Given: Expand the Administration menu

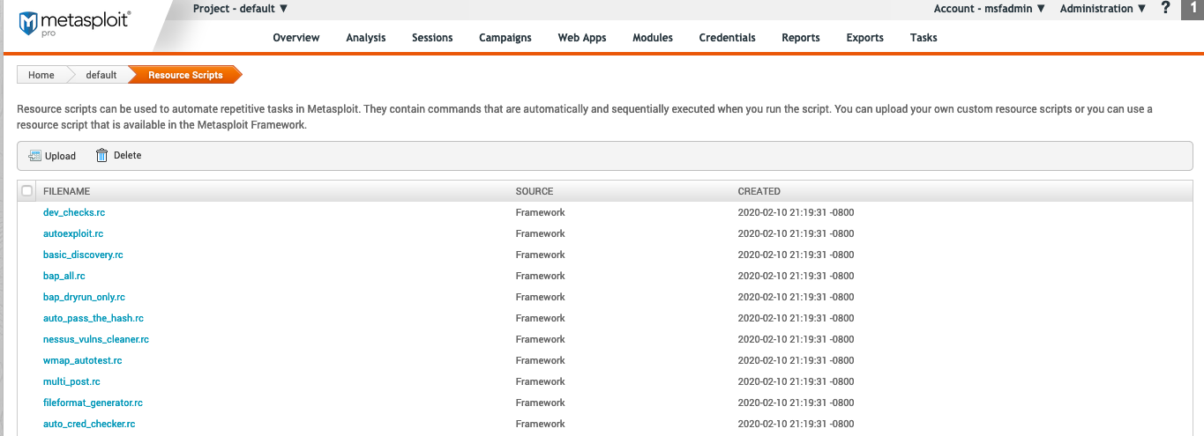Looking at the screenshot, I should [1103, 9].
